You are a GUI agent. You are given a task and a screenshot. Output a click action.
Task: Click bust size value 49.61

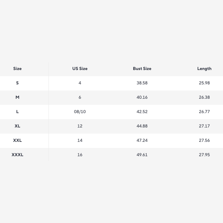click(142, 155)
